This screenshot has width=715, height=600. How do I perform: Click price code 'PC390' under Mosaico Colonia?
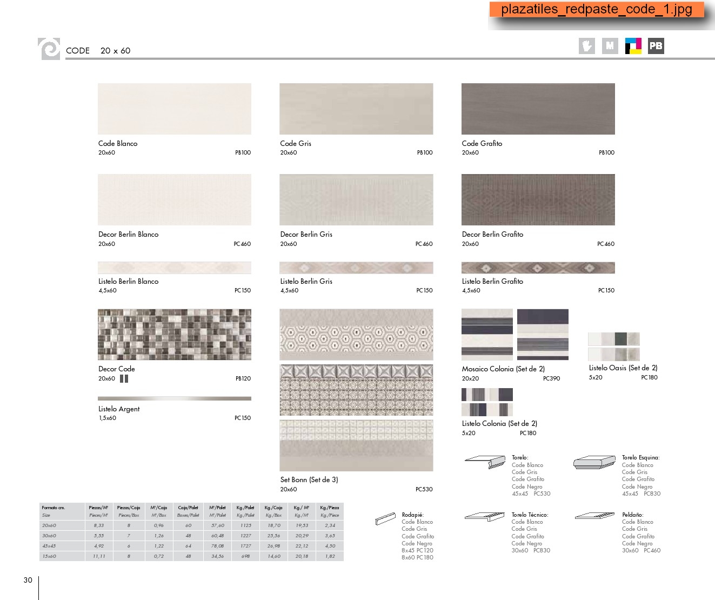[x=552, y=378]
